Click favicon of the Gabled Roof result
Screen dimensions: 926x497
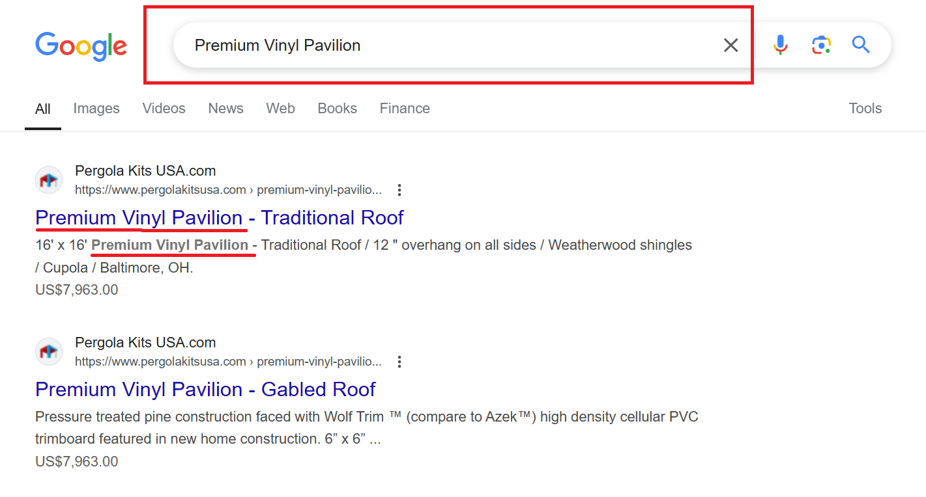49,352
